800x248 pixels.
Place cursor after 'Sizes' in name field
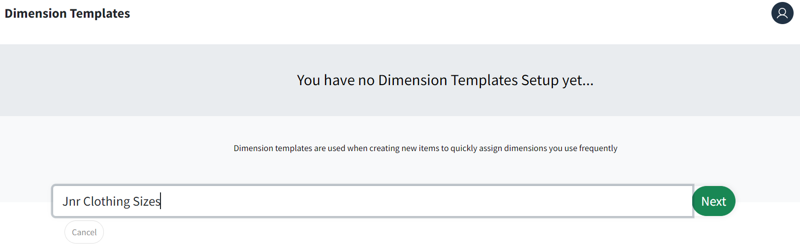click(x=161, y=201)
